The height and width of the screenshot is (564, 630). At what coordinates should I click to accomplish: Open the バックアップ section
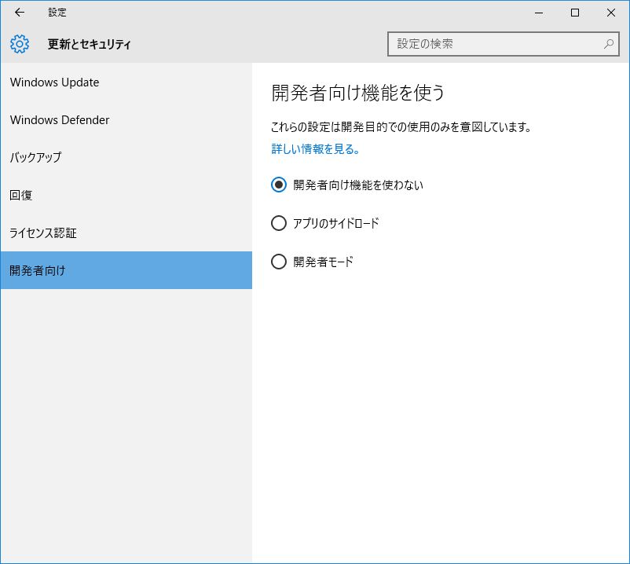35,157
